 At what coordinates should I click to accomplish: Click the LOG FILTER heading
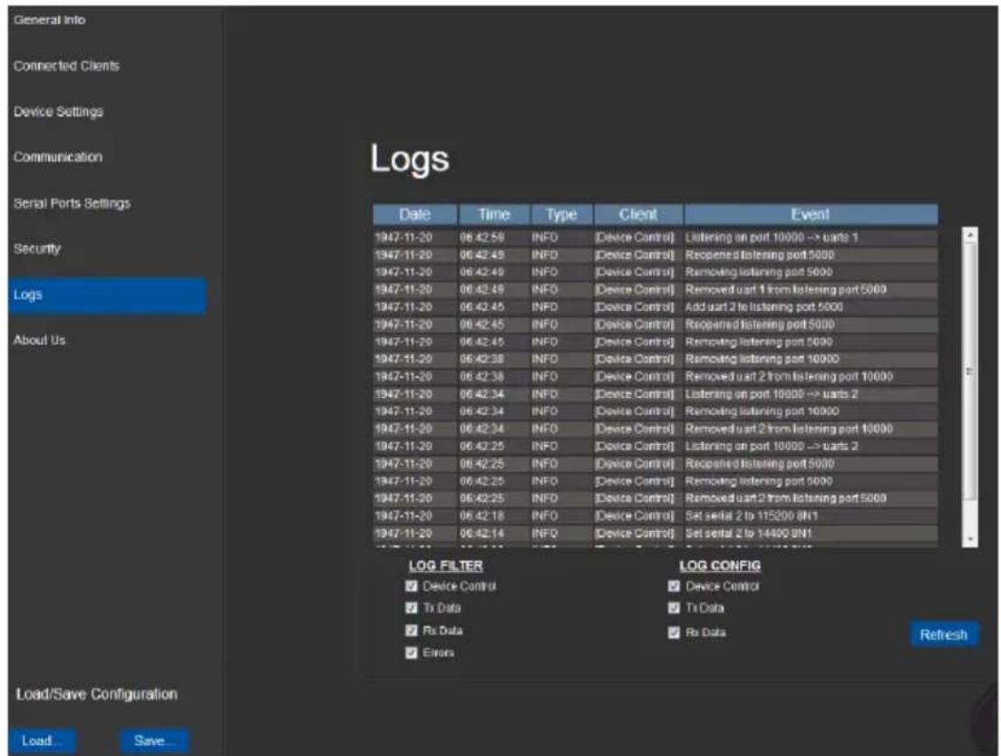coord(445,566)
